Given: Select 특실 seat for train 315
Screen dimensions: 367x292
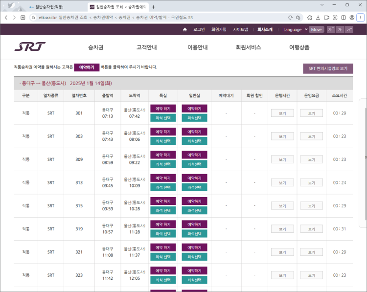Looking at the screenshot, I should coord(163,211).
